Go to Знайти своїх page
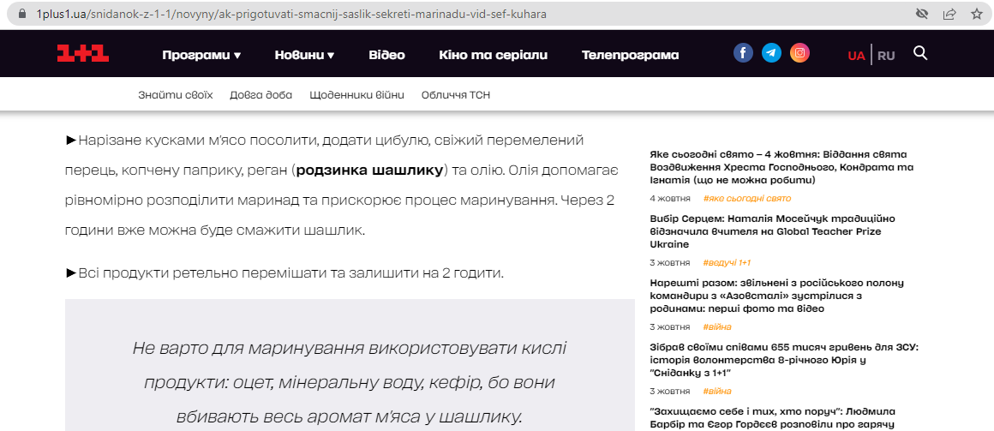This screenshot has height=431, width=994. [176, 95]
